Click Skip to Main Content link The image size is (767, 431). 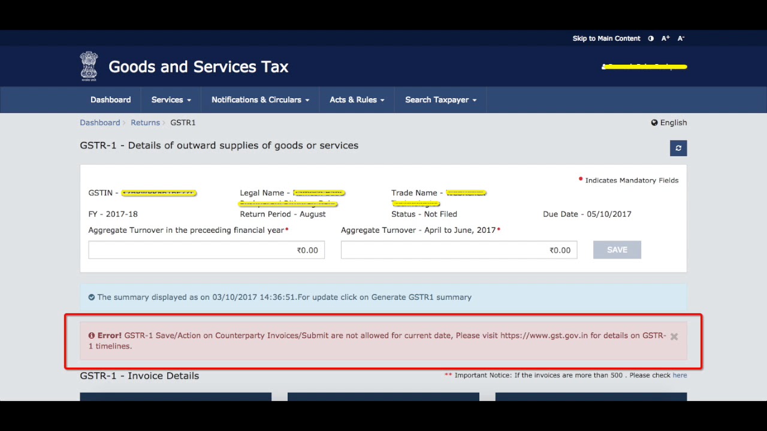tap(606, 38)
